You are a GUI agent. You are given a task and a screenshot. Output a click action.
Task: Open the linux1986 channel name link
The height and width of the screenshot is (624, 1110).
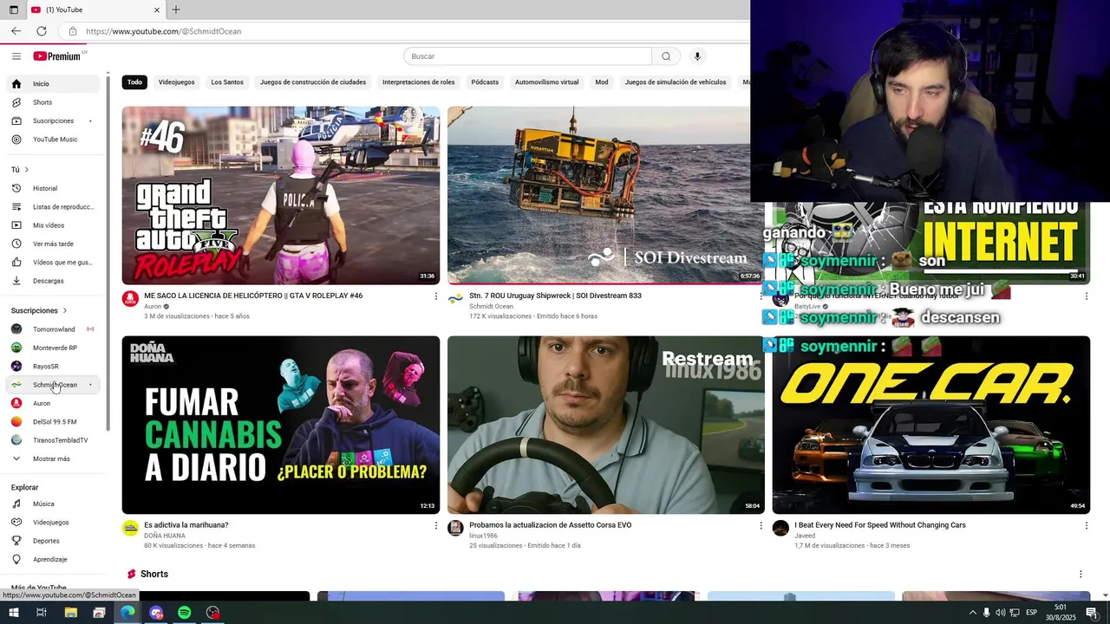click(x=483, y=536)
